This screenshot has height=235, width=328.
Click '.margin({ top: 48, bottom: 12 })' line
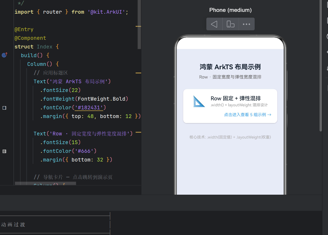91,116
